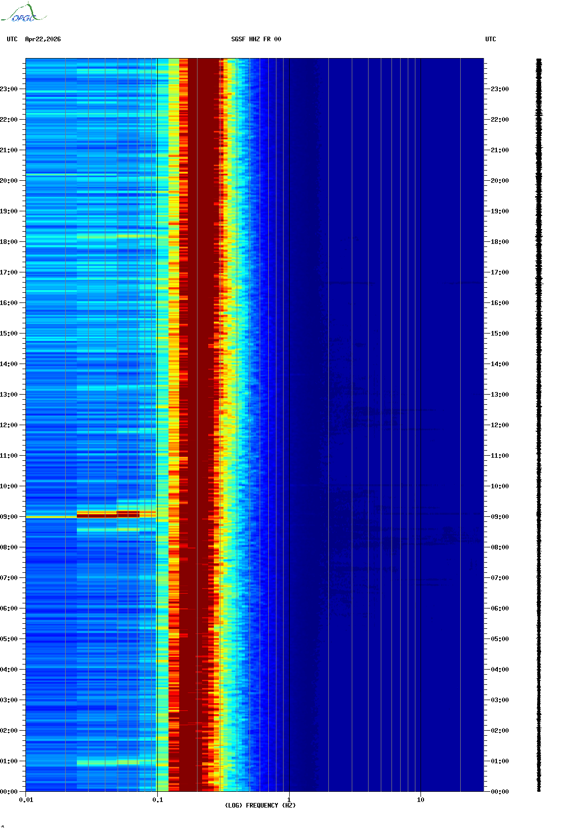Image resolution: width=561 pixels, height=832 pixels.
Task: Click the 15:00 label on left time axis
Action: coord(9,334)
